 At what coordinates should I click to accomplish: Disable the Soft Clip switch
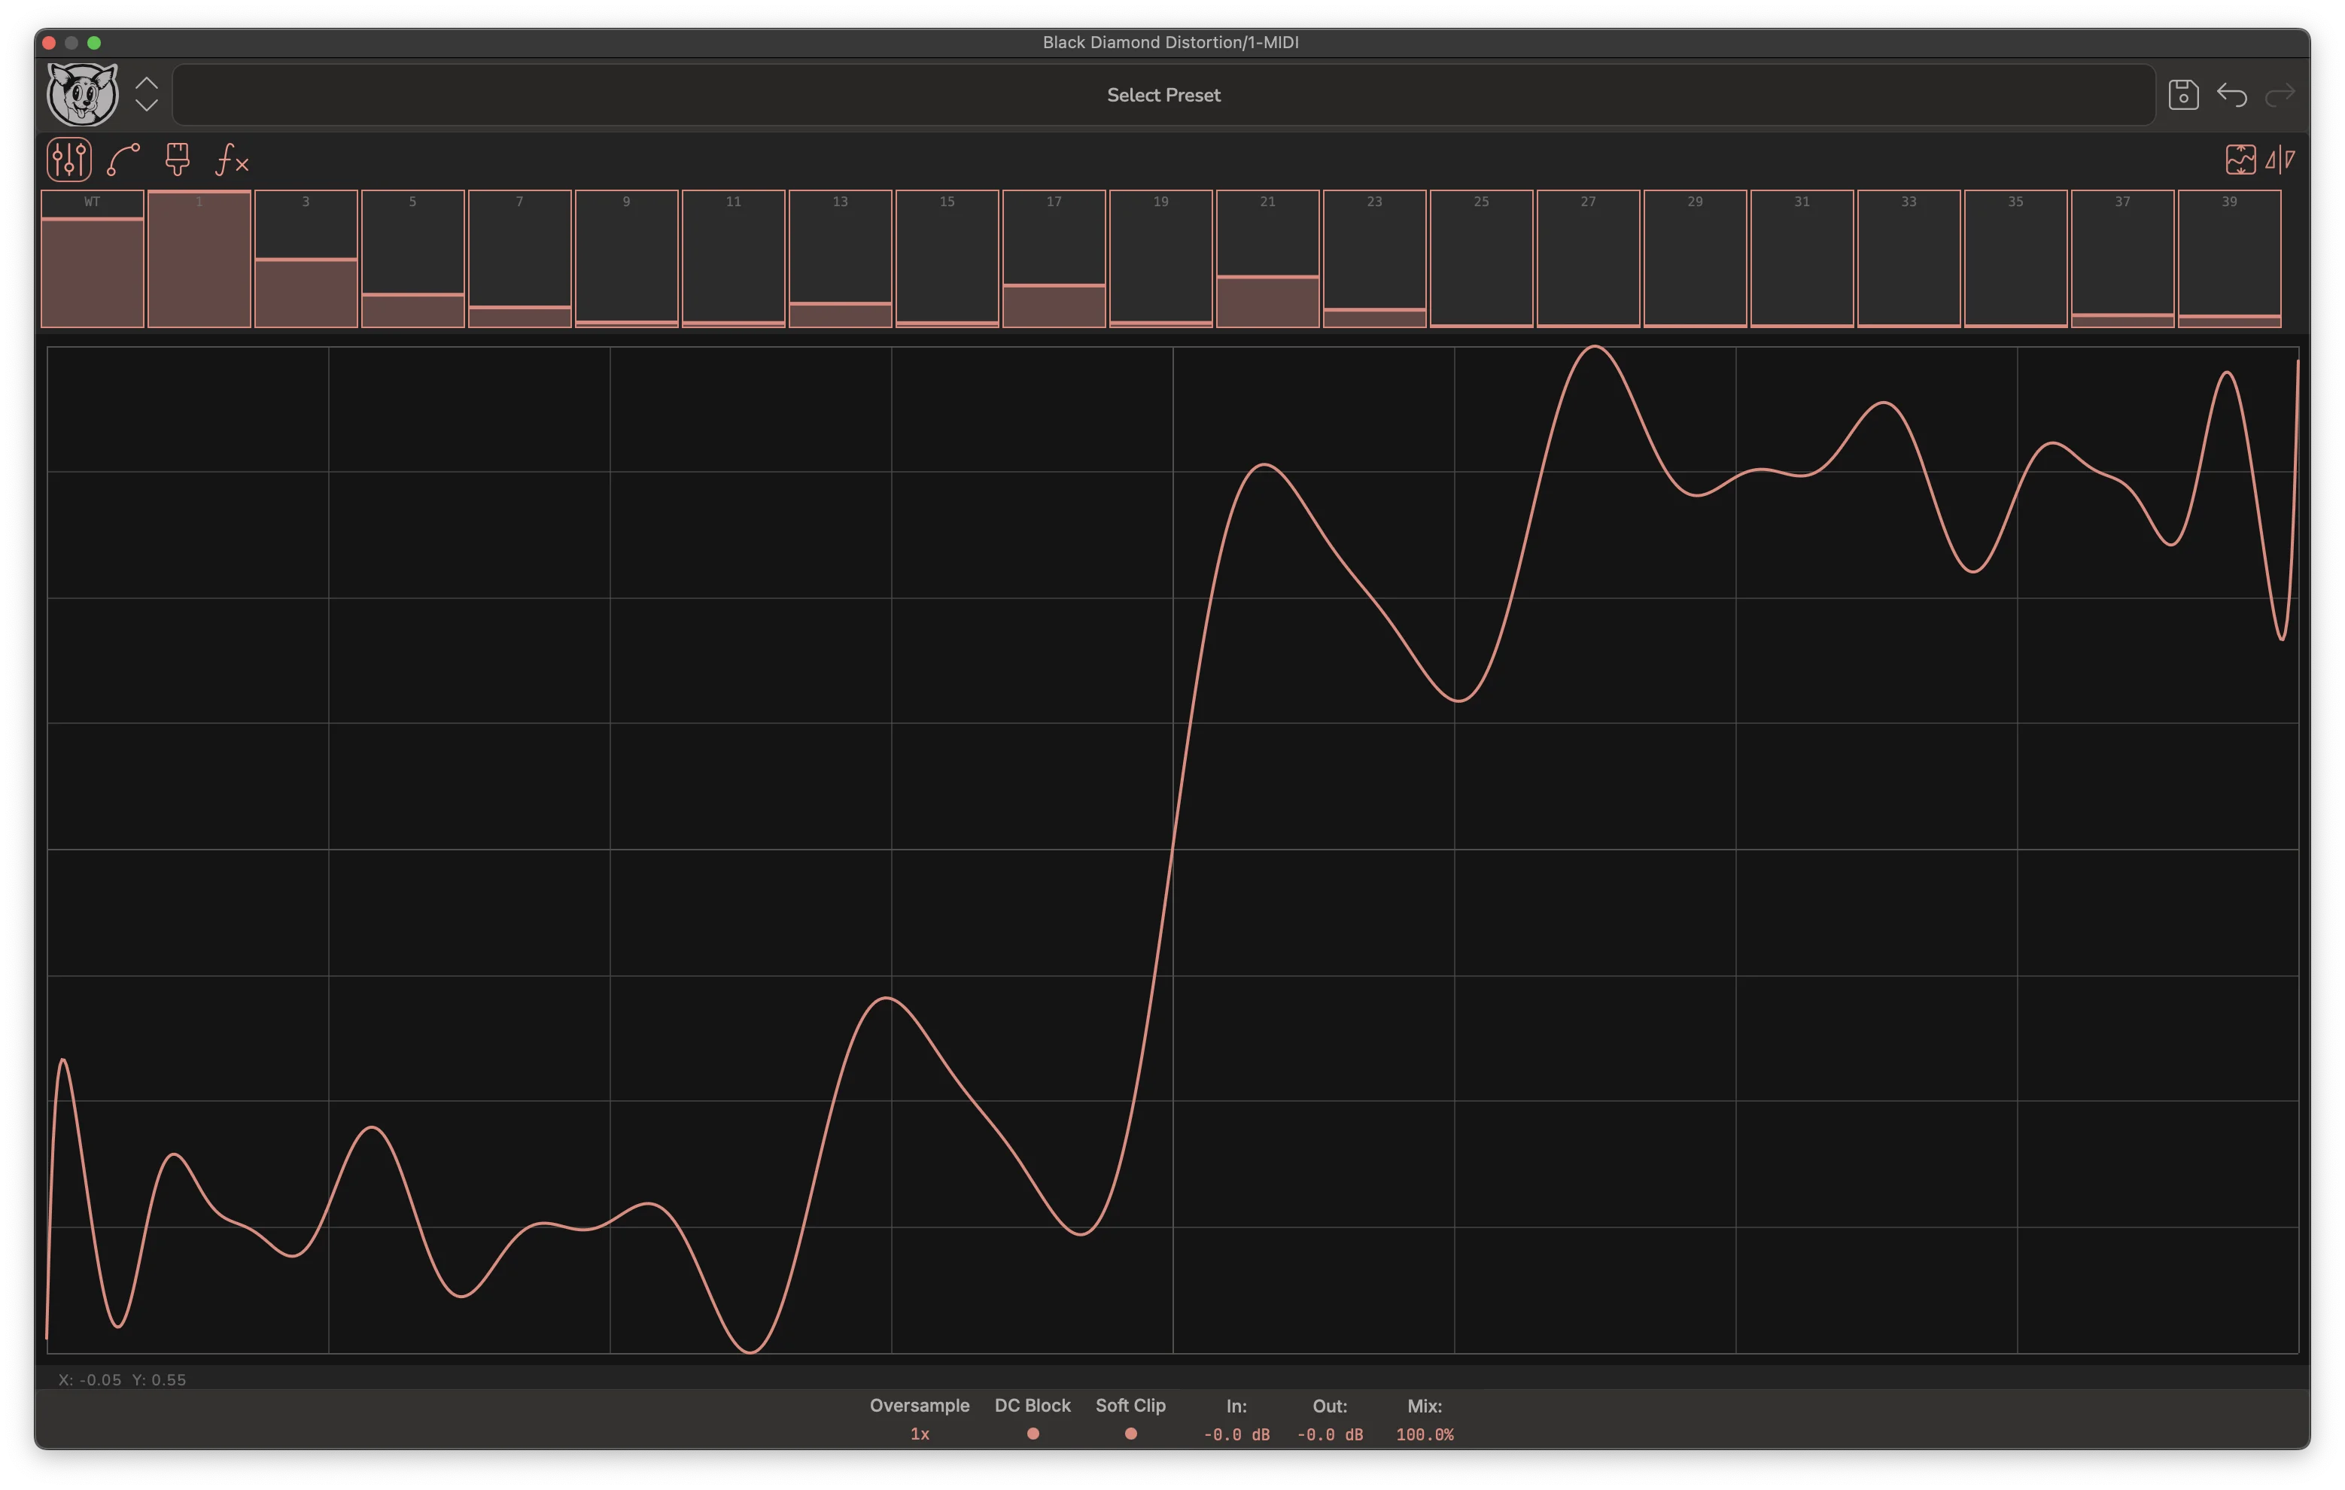point(1130,1434)
